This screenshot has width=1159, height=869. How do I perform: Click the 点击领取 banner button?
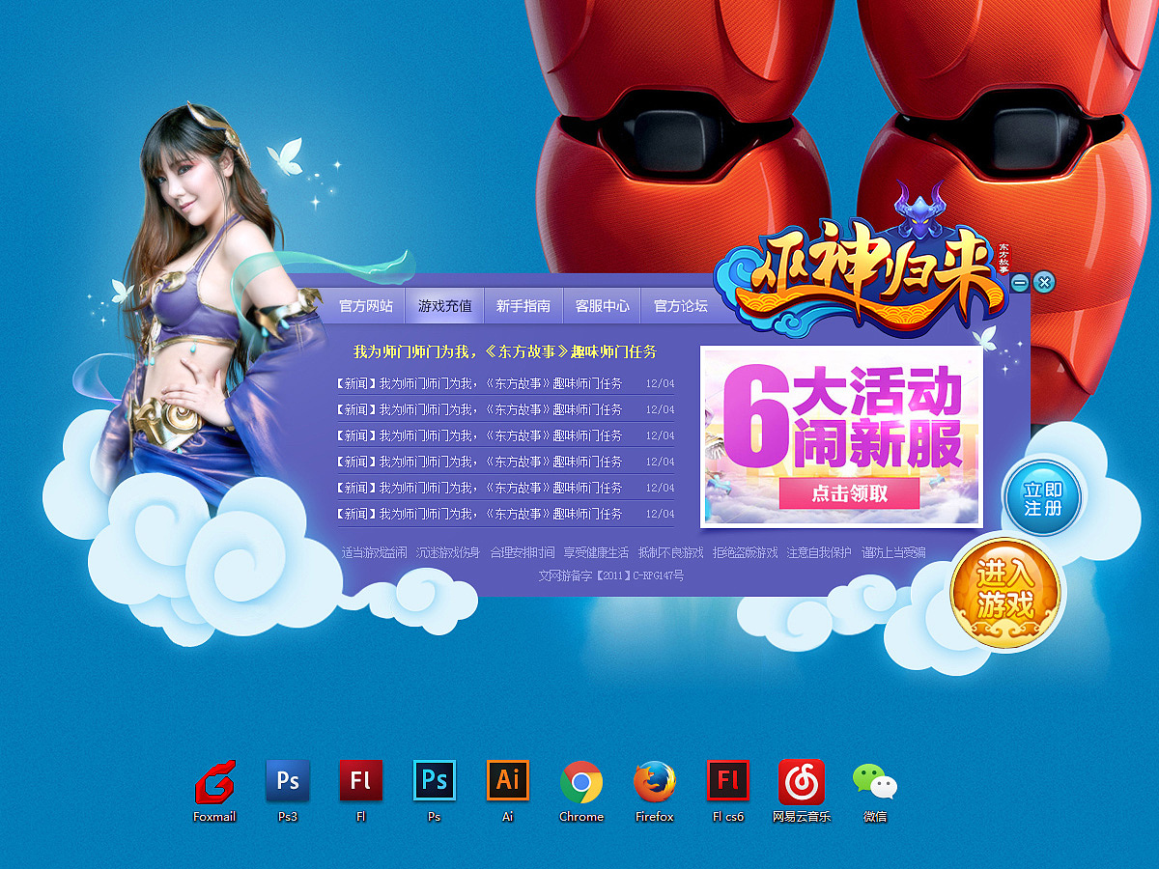[x=850, y=493]
